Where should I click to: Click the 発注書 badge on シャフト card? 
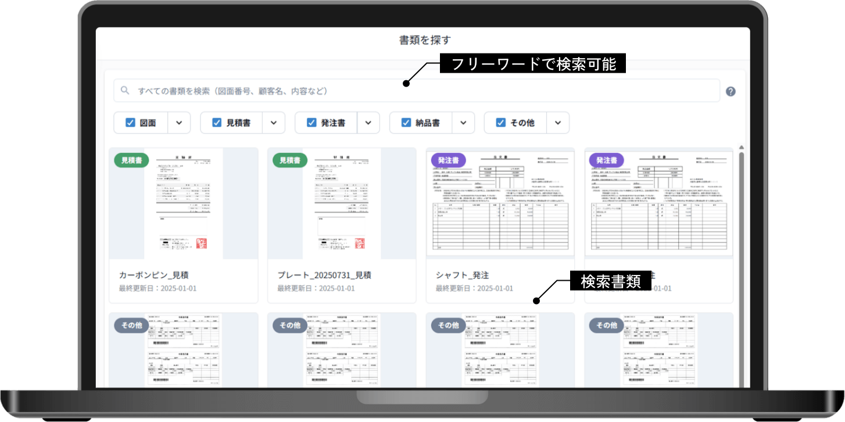pos(448,160)
